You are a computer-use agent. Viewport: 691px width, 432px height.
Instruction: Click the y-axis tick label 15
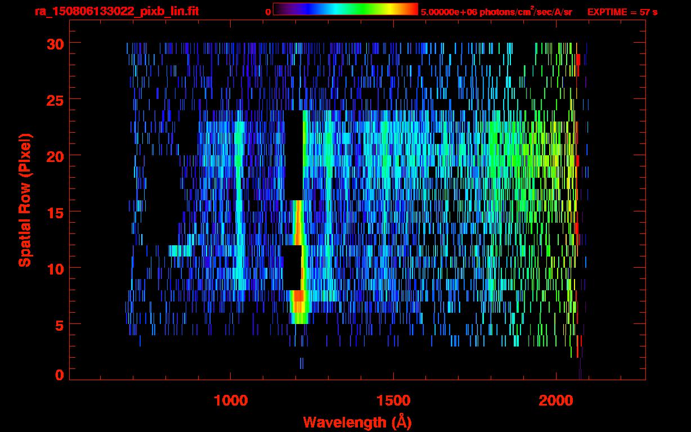[x=55, y=212]
